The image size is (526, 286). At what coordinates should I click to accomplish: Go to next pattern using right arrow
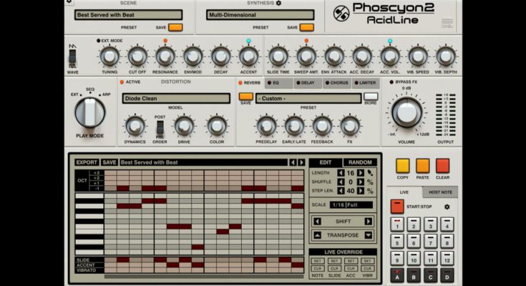point(303,162)
